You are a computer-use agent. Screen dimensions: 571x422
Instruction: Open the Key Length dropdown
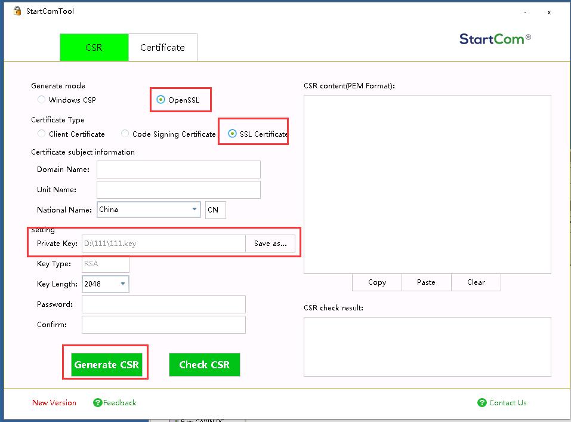[x=123, y=284]
